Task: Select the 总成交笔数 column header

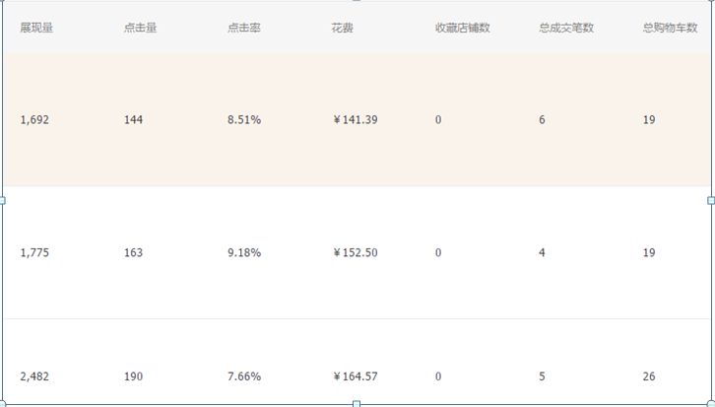Action: click(566, 28)
